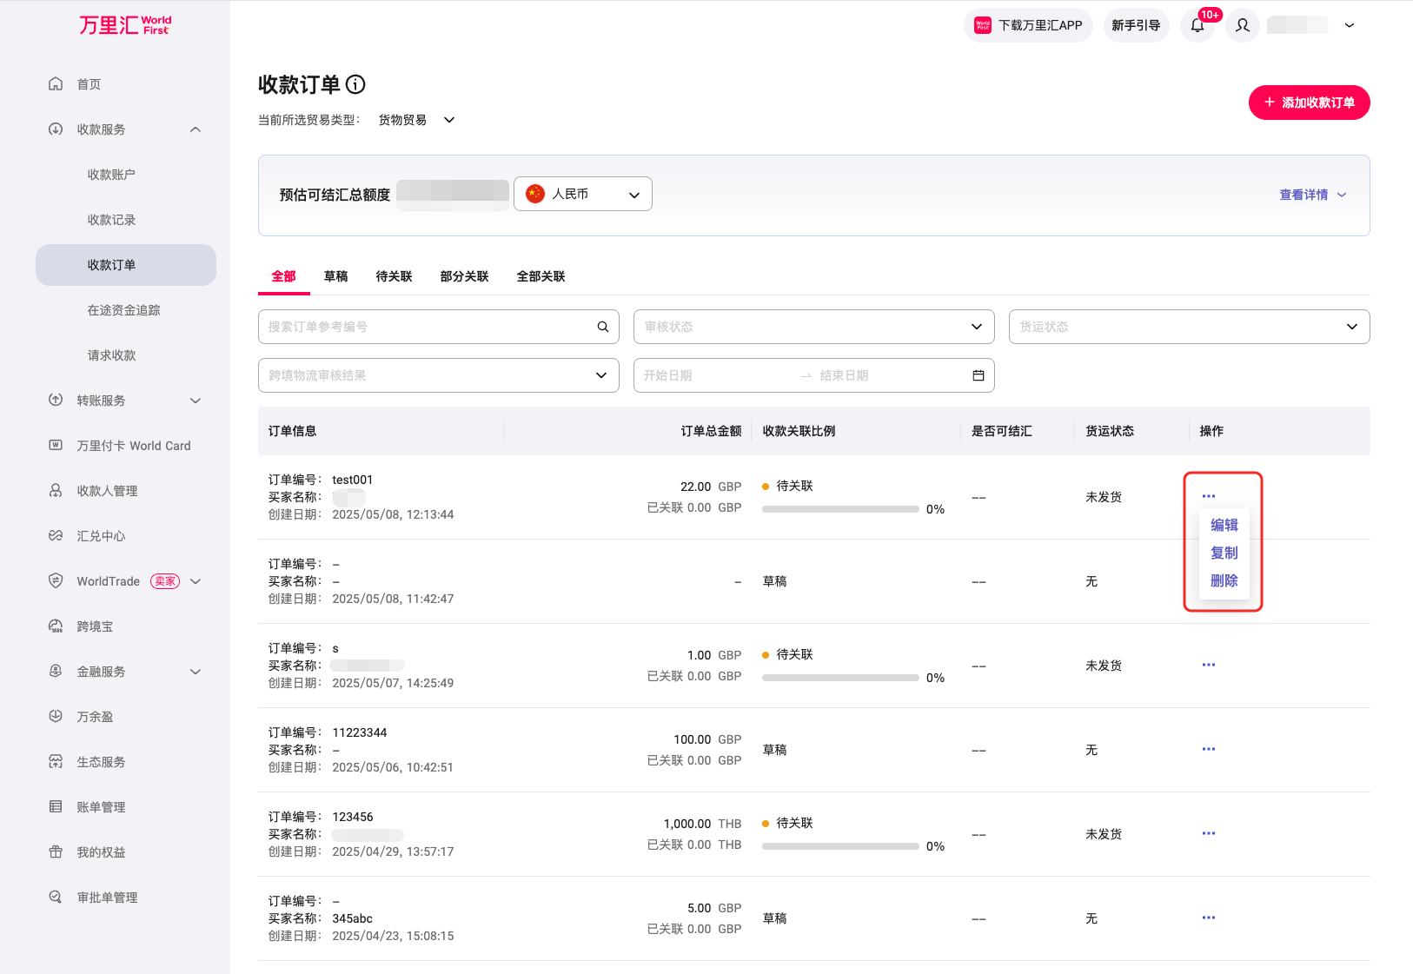The image size is (1413, 974).
Task: Open three-dot actions menu for order 11223344
Action: click(x=1208, y=749)
